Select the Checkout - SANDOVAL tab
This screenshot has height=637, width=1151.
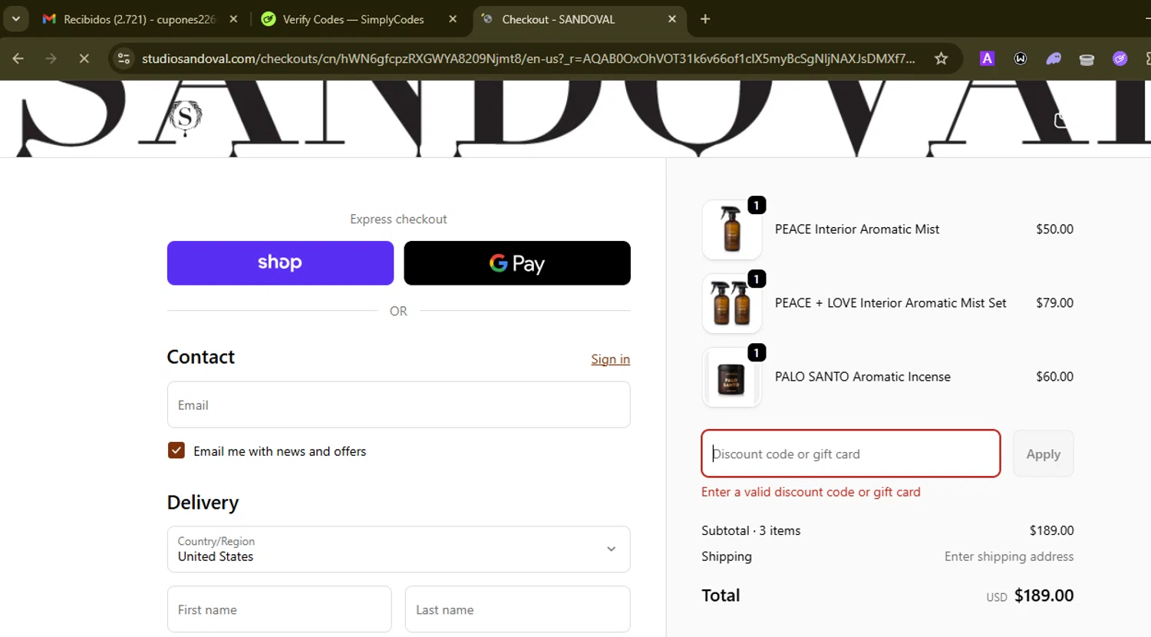pyautogui.click(x=579, y=19)
